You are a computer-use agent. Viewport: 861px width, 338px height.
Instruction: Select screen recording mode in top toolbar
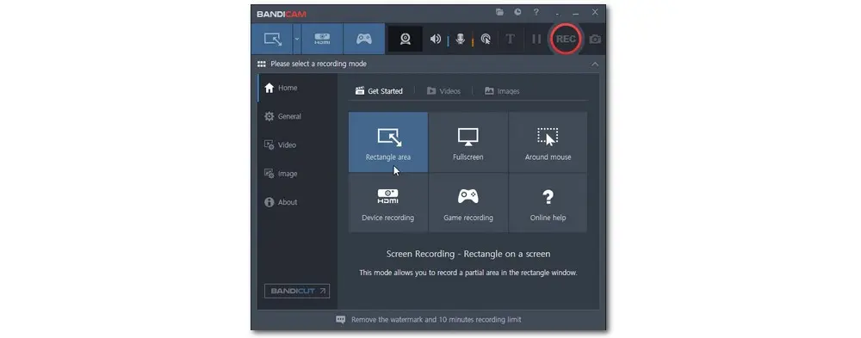[x=272, y=39]
